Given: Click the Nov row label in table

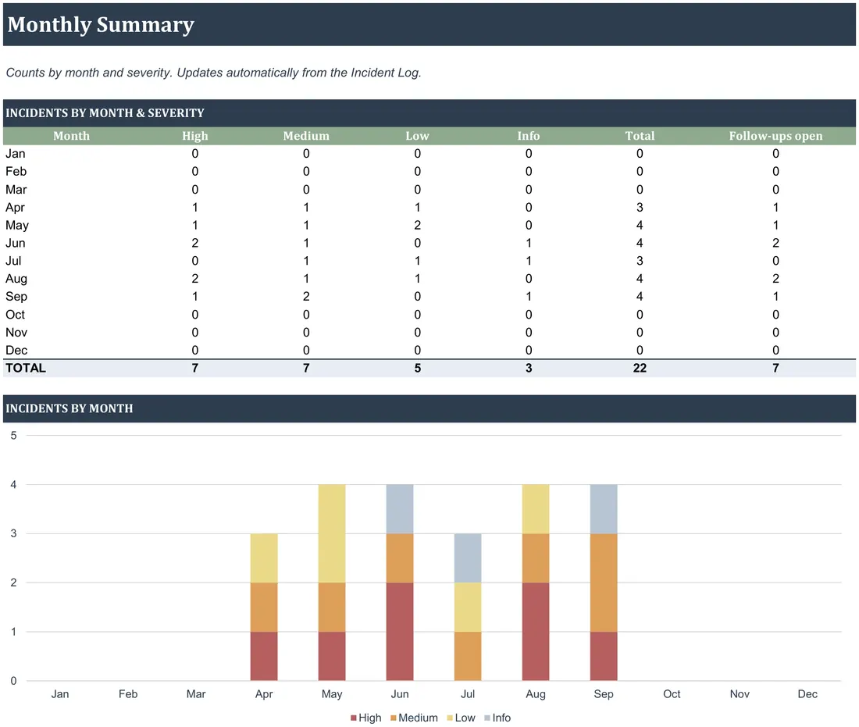Looking at the screenshot, I should tap(16, 333).
